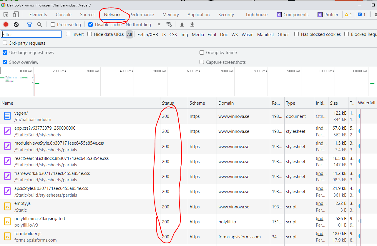The height and width of the screenshot is (246, 377).
Task: Enable the Preserve log checkbox
Action: [x=53, y=25]
